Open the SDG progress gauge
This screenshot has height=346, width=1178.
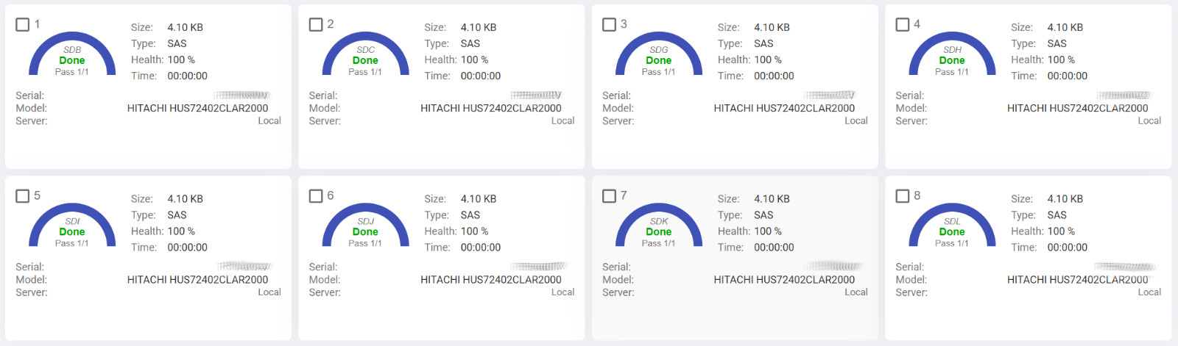[659, 54]
